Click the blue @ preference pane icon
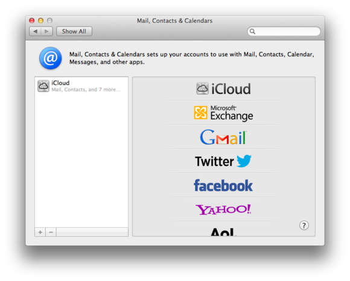Viewport: 350px width, 281px height. tap(51, 58)
